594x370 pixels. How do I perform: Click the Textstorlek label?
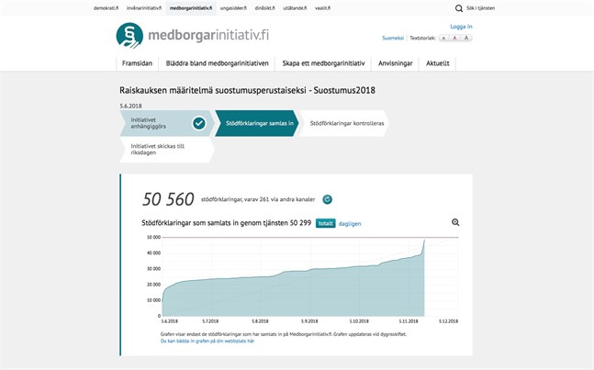pos(422,38)
